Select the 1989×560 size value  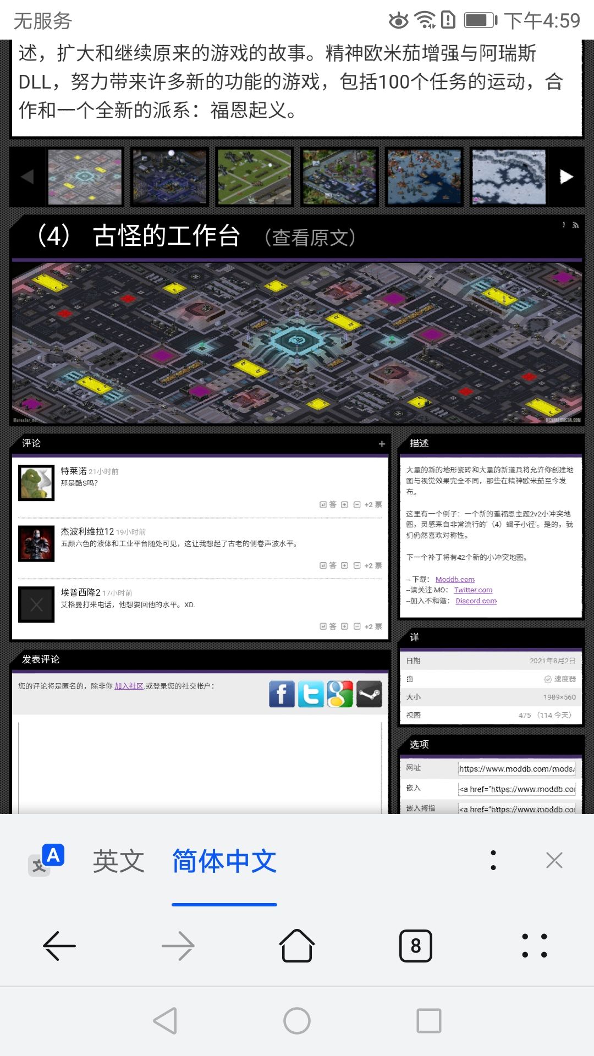[559, 697]
